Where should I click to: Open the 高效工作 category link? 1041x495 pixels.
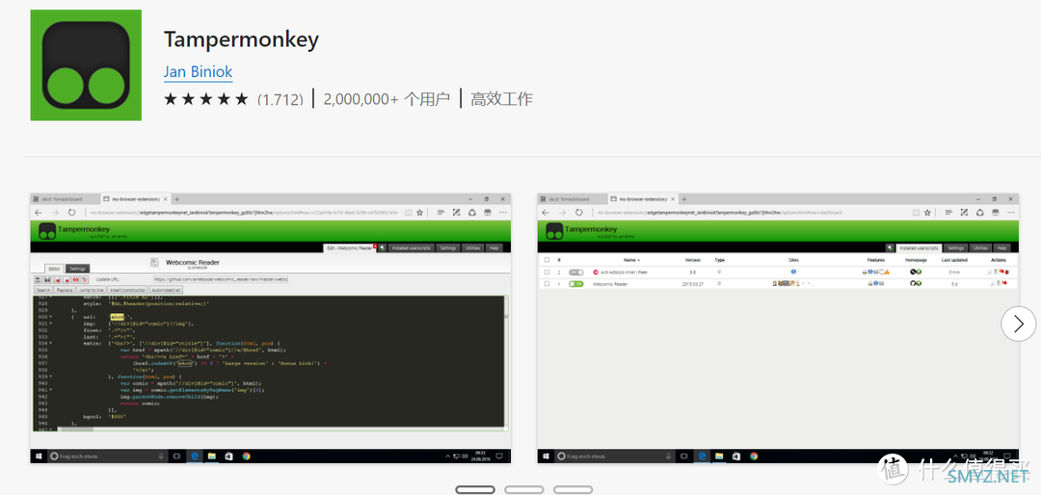(501, 99)
